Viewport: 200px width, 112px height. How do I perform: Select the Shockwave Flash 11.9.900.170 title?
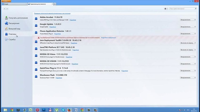(x=53, y=75)
